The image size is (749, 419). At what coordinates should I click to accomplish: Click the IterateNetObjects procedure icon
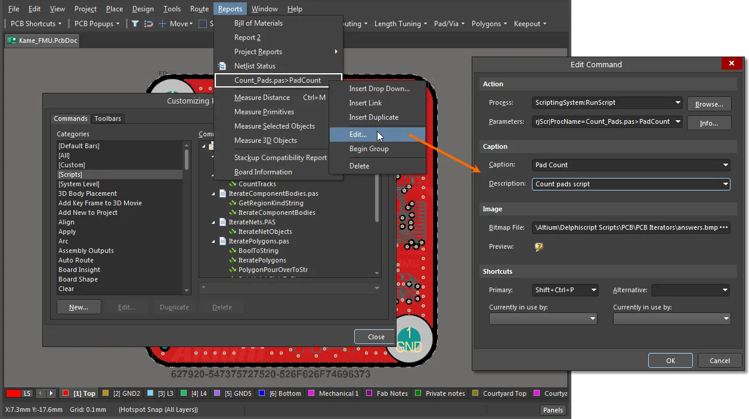tap(233, 232)
